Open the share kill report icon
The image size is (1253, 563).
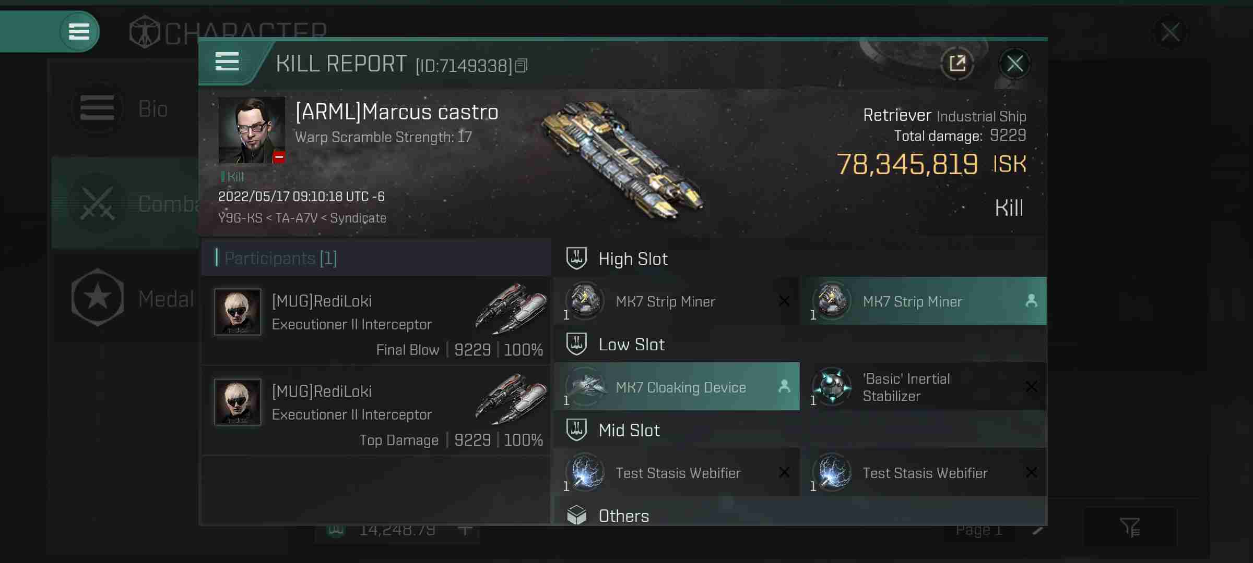[957, 64]
